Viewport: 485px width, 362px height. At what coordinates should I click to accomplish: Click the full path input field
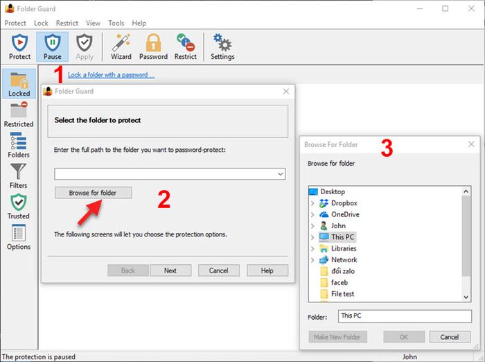point(170,174)
